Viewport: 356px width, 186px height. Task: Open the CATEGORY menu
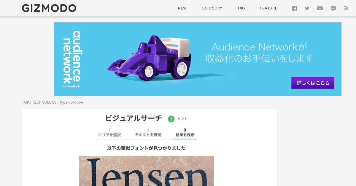(212, 8)
